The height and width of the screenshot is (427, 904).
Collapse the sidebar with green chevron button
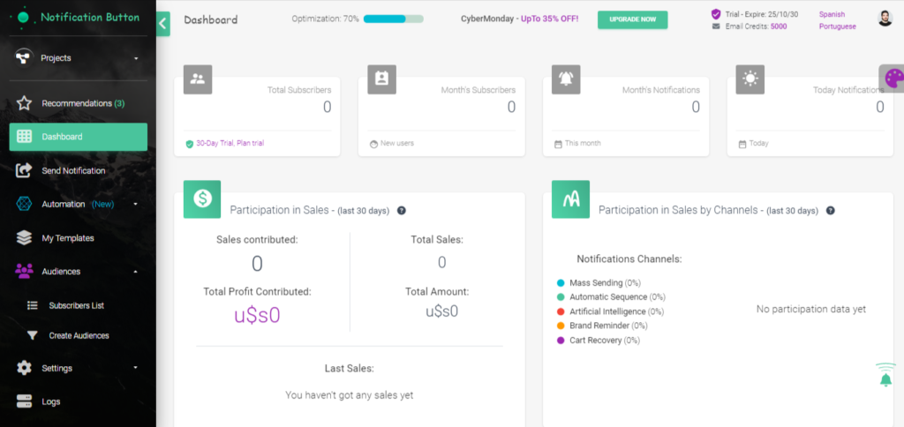162,24
